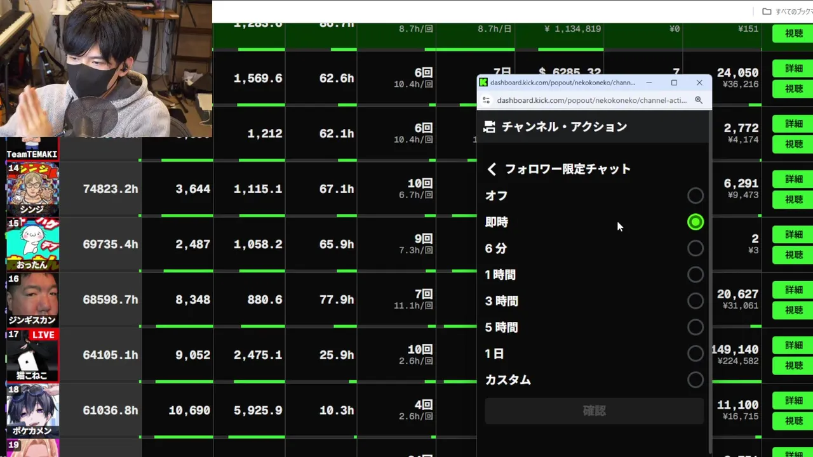The image size is (813, 457).
Task: Maximize the Kick popout window
Action: (674, 83)
